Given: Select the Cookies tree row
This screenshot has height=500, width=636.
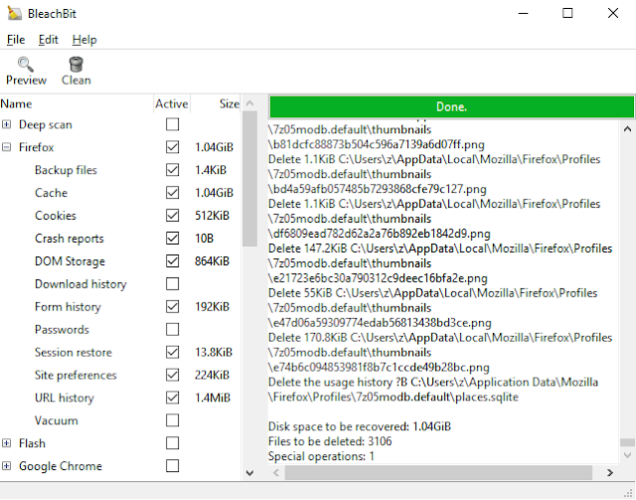Looking at the screenshot, I should 120,215.
